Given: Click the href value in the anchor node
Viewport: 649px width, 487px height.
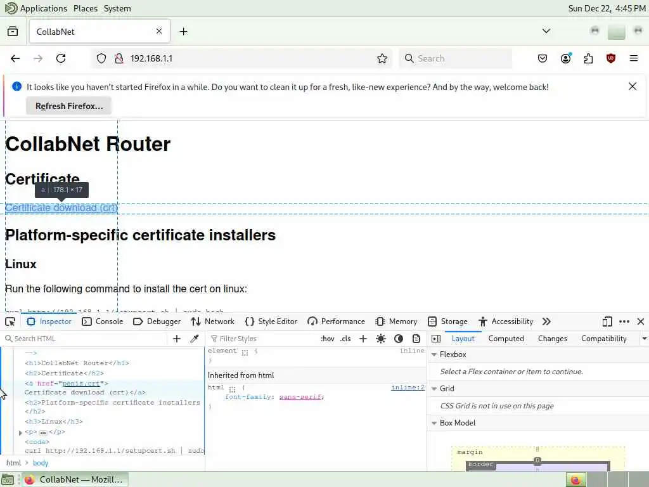Looking at the screenshot, I should pos(80,384).
